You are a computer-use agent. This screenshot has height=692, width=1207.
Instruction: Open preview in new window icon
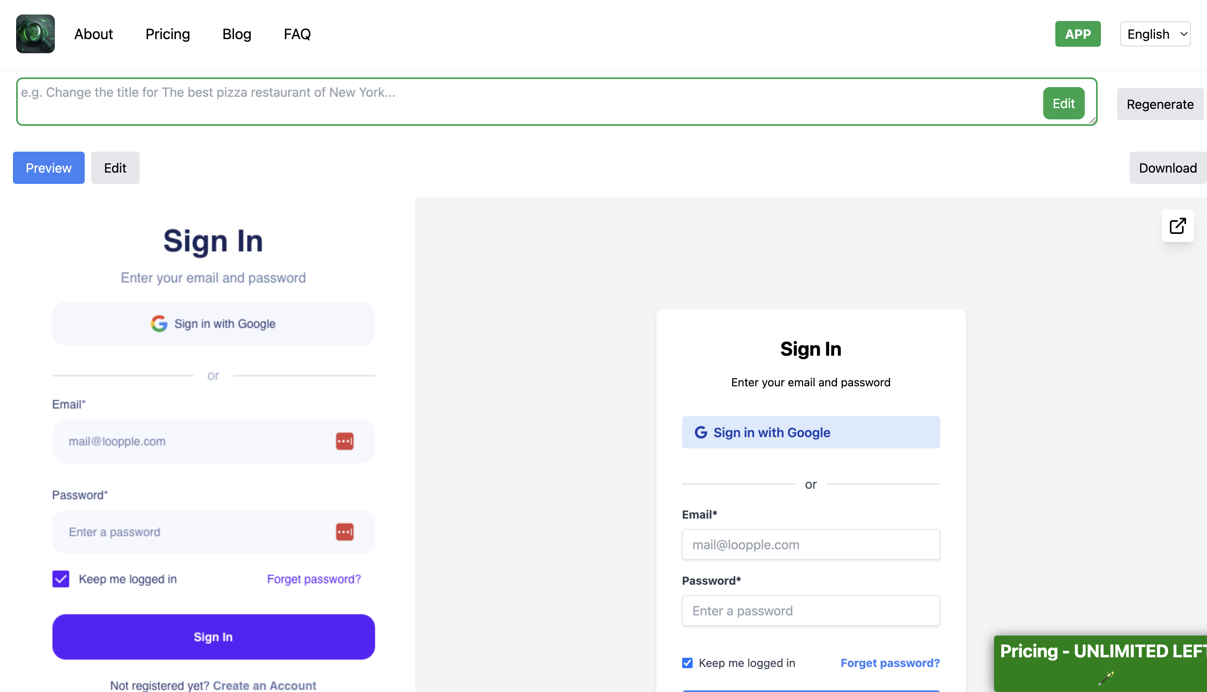1177,226
